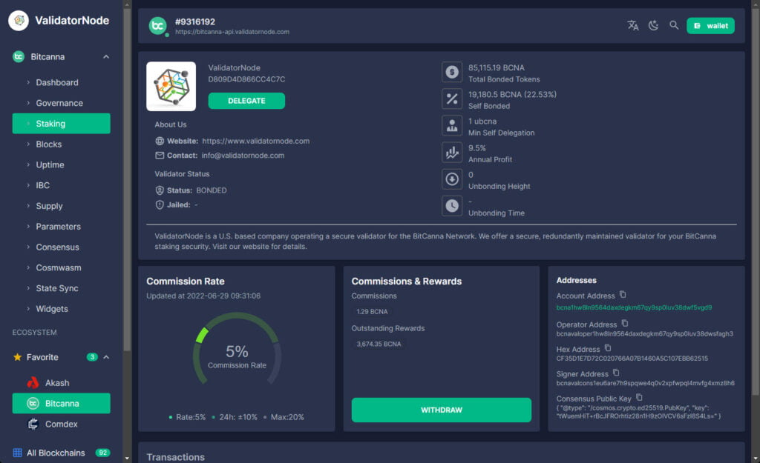Image resolution: width=760 pixels, height=463 pixels.
Task: Click the Max:20% legend entry
Action: 284,417
